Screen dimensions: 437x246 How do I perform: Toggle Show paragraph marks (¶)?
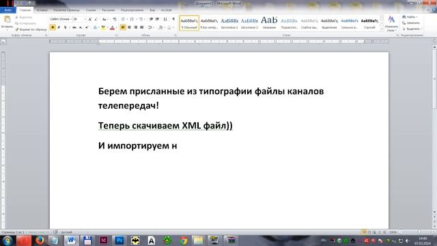[173, 19]
